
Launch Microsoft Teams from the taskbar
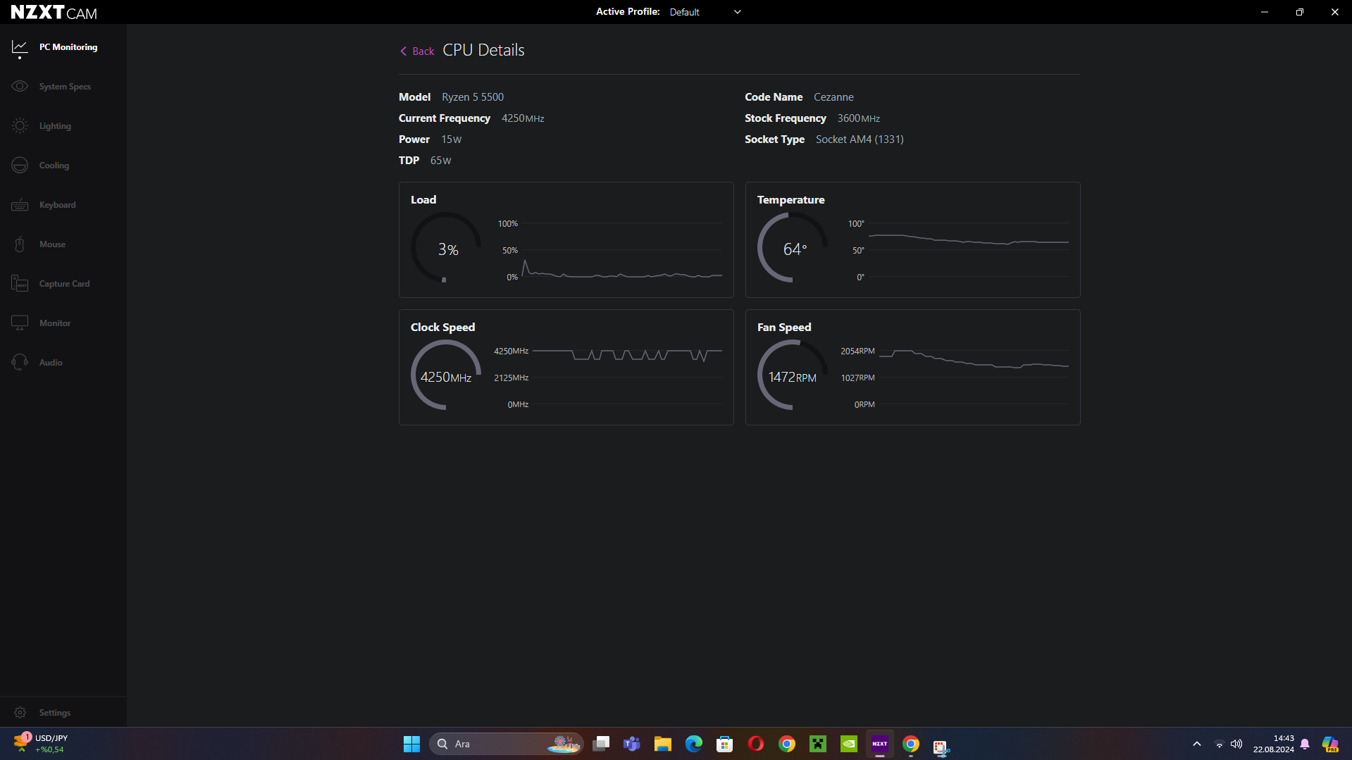coord(632,744)
